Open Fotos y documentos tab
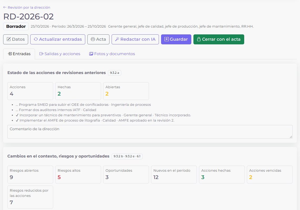The width and height of the screenshot is (300, 210). pyautogui.click(x=112, y=54)
